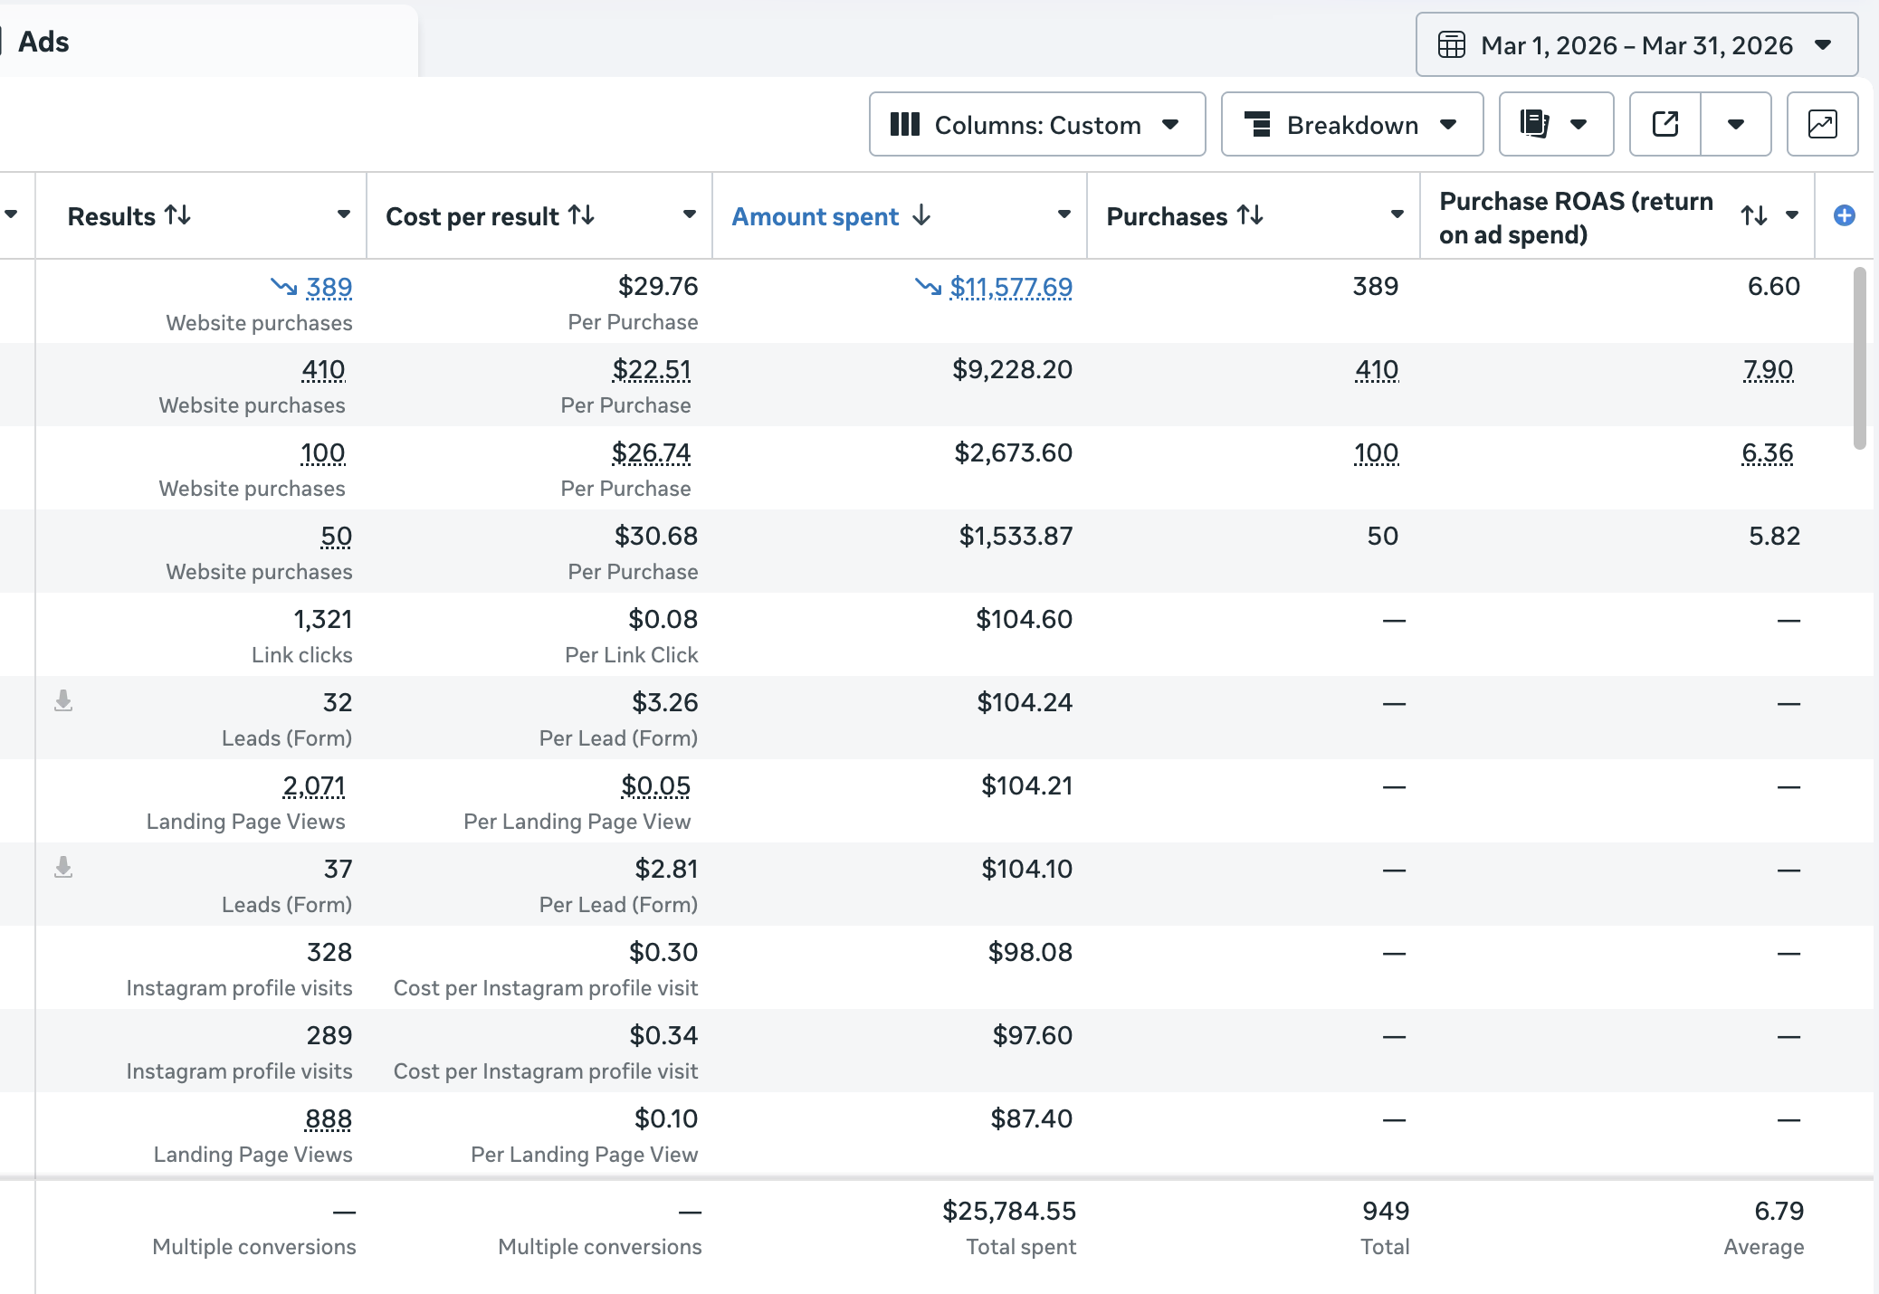Viewport: 1879px width, 1294px height.
Task: Sort by Amount spent column header
Action: 831,216
